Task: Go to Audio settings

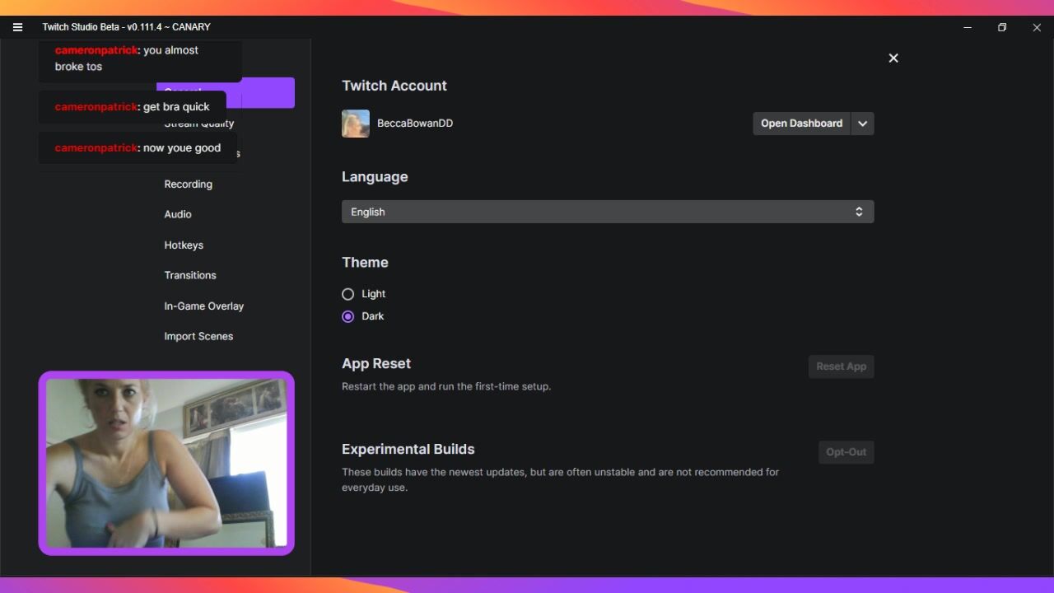Action: tap(178, 214)
